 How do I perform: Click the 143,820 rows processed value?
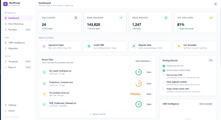[94, 25]
